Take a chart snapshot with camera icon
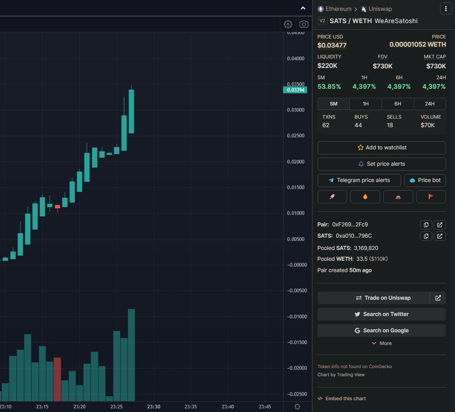This screenshot has height=412, width=455. click(304, 24)
